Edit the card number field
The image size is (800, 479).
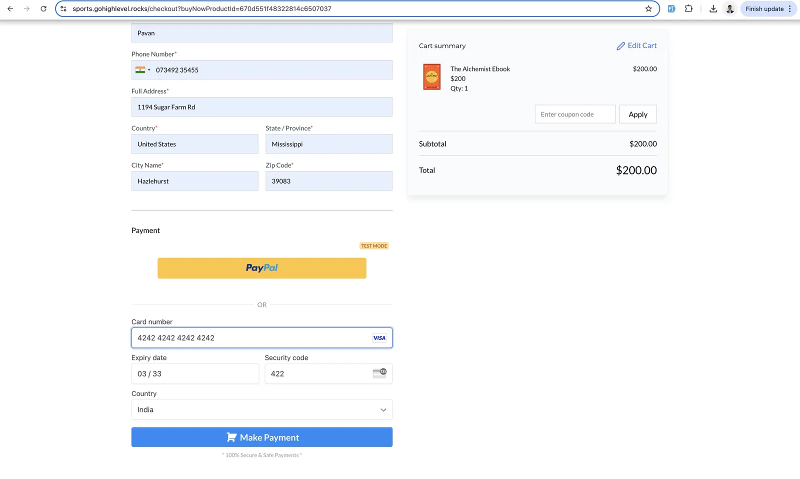(262, 338)
